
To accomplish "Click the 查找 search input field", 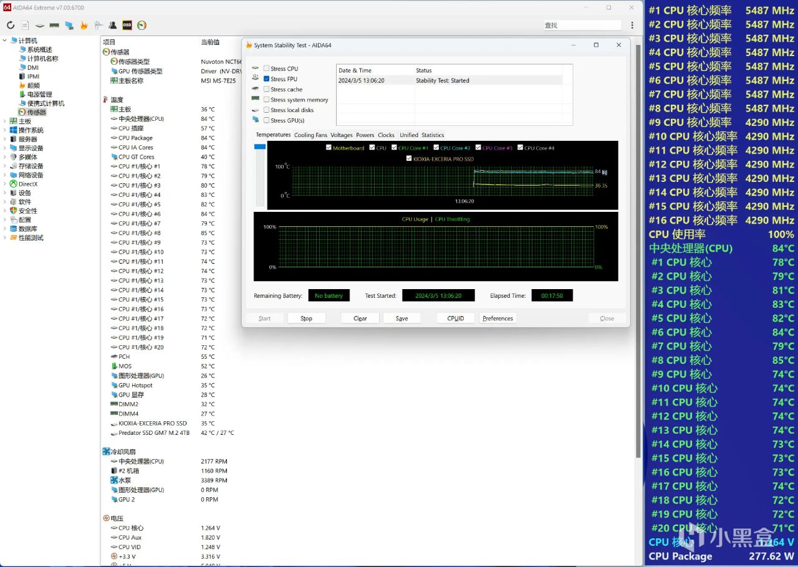I will click(582, 26).
